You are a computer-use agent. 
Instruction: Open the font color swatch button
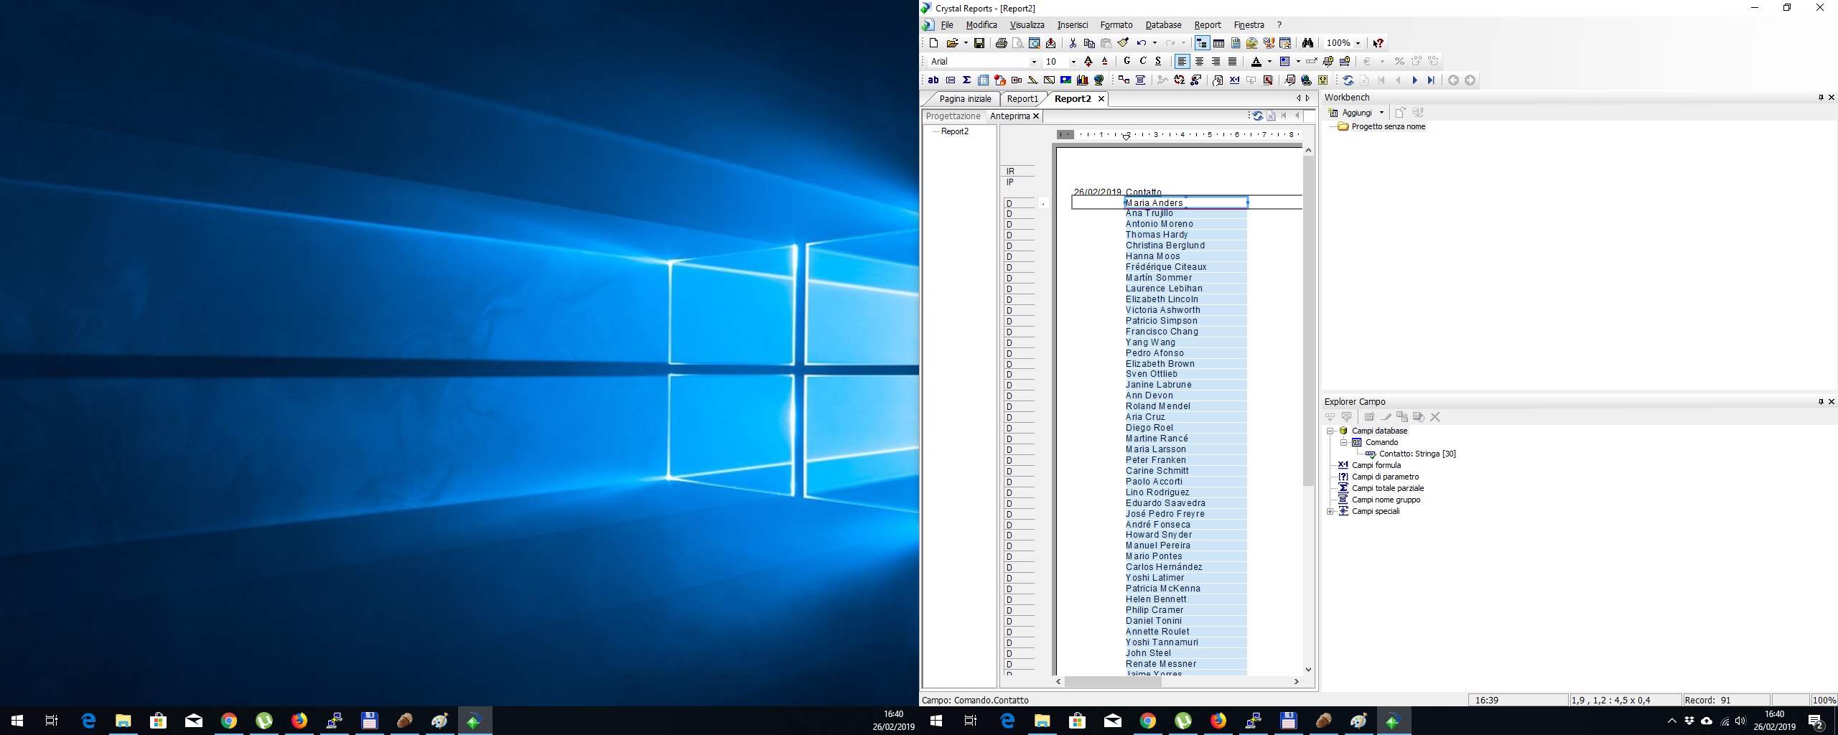tap(1256, 62)
